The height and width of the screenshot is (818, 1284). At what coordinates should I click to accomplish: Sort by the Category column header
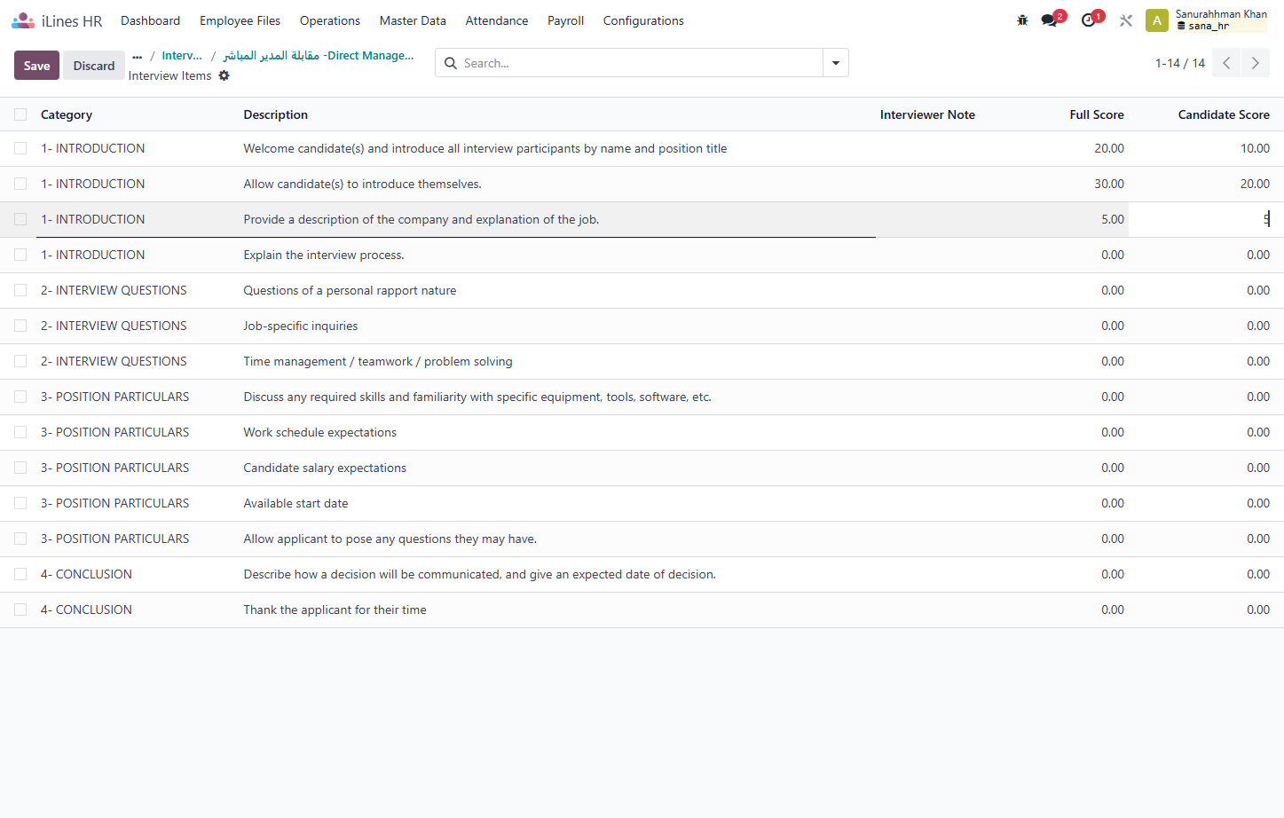pyautogui.click(x=67, y=114)
